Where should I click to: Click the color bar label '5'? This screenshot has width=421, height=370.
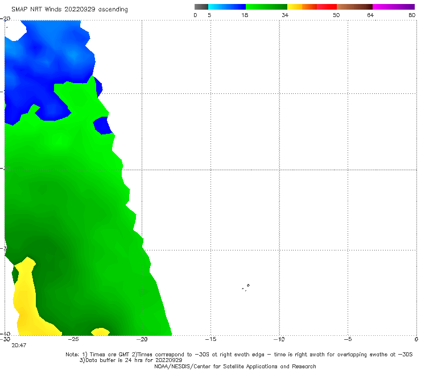(209, 15)
